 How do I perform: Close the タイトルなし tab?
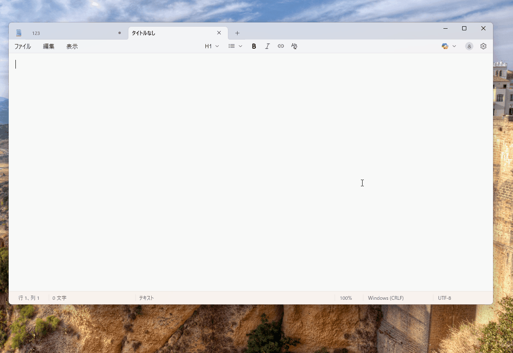coord(219,33)
